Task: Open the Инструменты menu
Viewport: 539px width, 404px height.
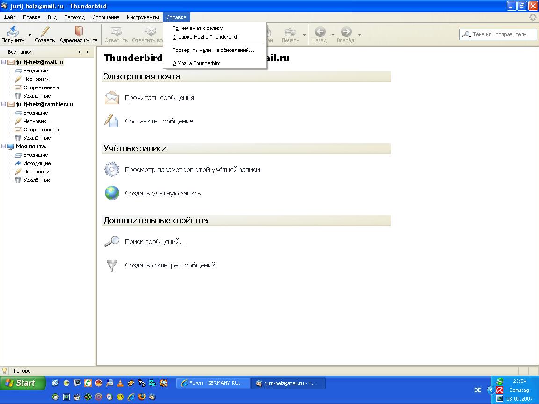Action: click(x=143, y=17)
